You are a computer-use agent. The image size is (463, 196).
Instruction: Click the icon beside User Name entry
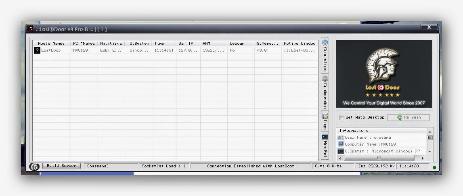coord(341,138)
